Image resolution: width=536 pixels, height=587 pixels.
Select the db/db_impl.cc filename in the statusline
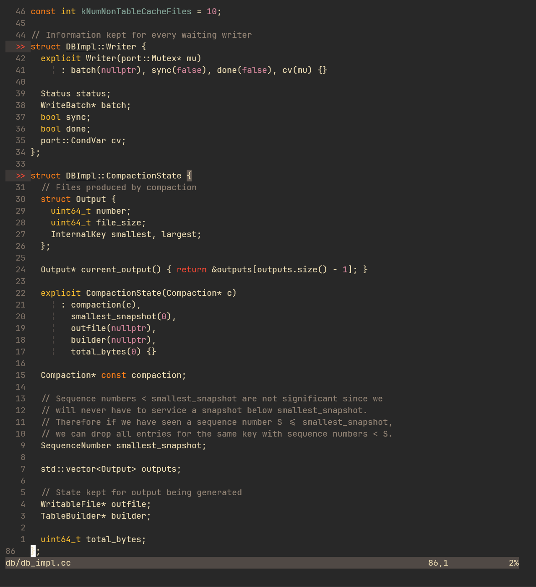[37, 563]
